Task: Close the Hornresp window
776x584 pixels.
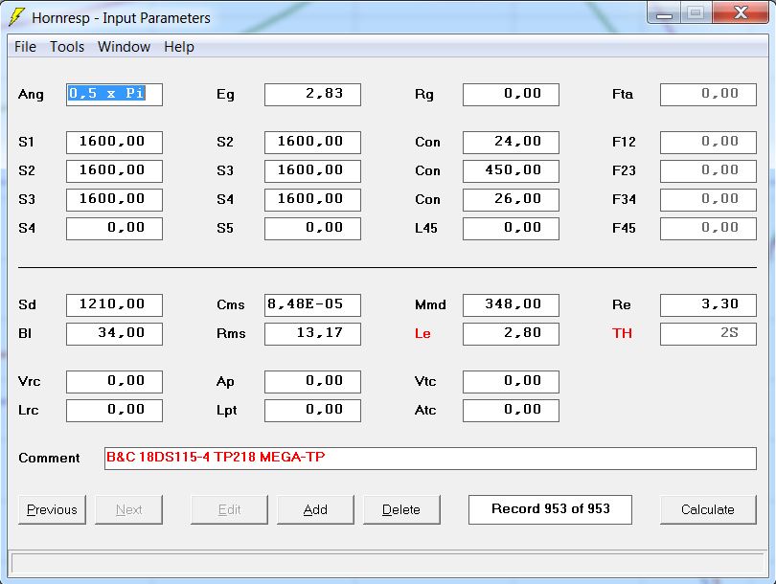Action: point(741,13)
